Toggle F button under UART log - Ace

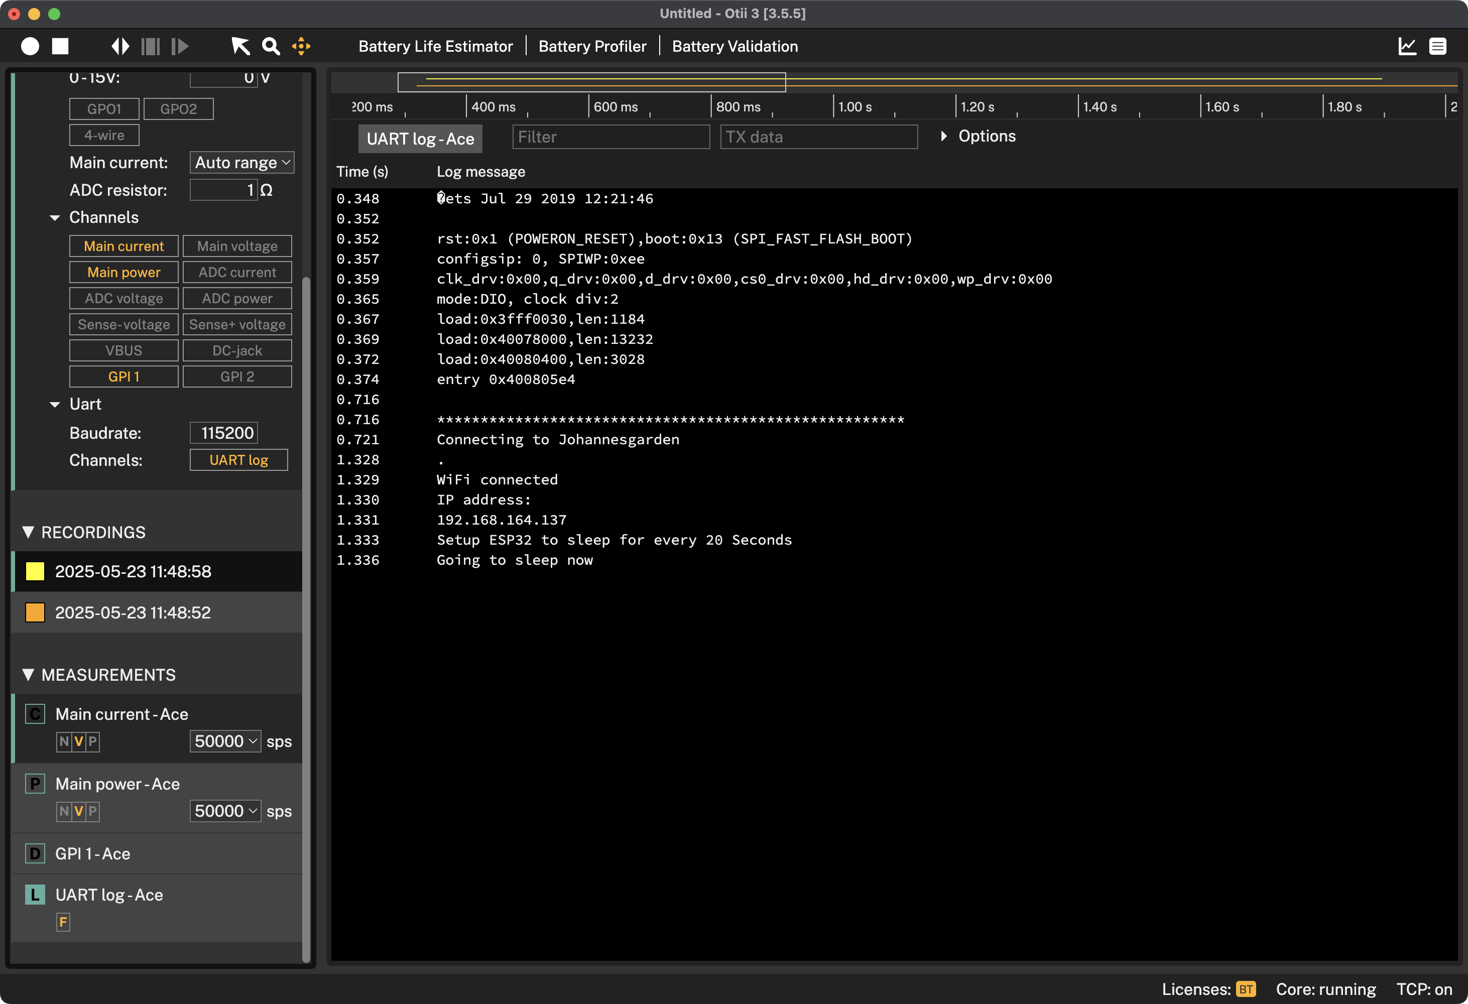(x=63, y=923)
